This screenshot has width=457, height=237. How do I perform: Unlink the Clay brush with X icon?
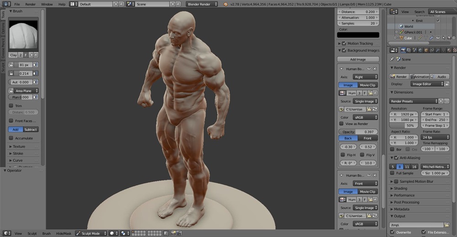coord(36,55)
